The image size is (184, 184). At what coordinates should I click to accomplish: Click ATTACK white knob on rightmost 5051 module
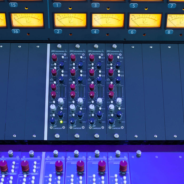(111, 108)
